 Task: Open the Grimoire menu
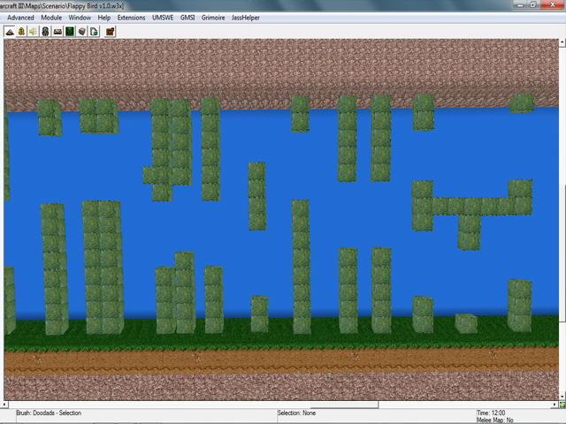point(213,18)
